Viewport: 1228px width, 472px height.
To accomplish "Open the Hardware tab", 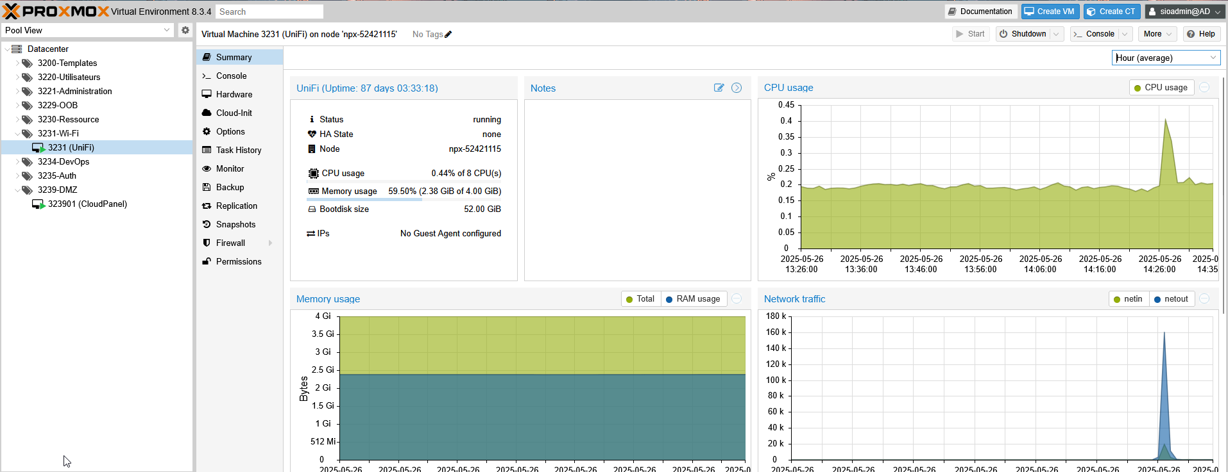I will point(234,94).
